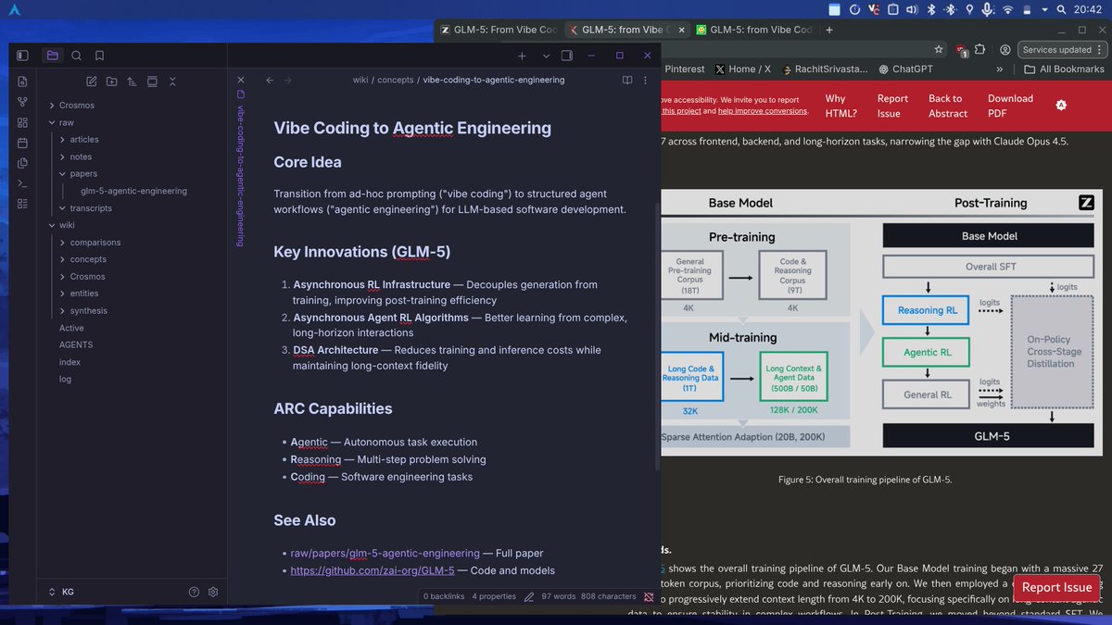Open Obsidian tab list dropdown
Screen dimensions: 1112x625
(x=546, y=56)
